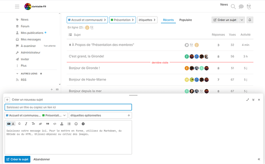The height and width of the screenshot is (164, 265).
Task: Sort topics by Vues column
Action: pos(232,35)
